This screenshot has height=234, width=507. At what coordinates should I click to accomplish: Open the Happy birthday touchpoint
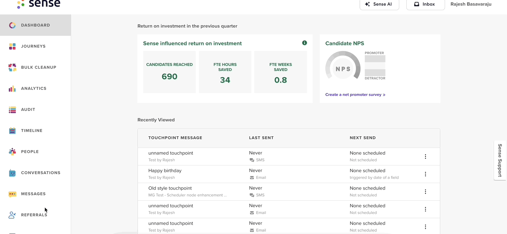(x=165, y=171)
